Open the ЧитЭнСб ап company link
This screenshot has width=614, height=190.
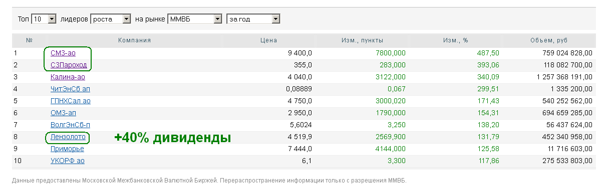(x=71, y=89)
